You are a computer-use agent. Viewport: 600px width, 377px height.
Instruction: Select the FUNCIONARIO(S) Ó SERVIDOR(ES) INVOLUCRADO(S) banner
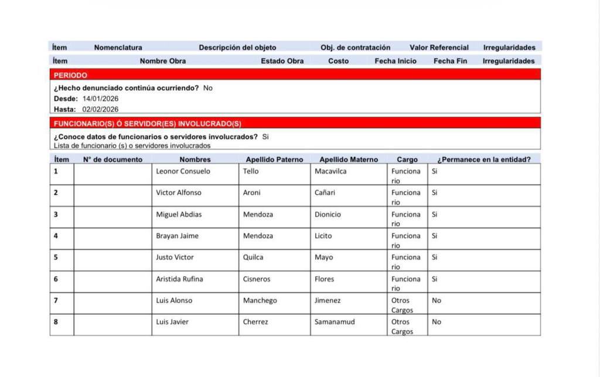coord(295,124)
